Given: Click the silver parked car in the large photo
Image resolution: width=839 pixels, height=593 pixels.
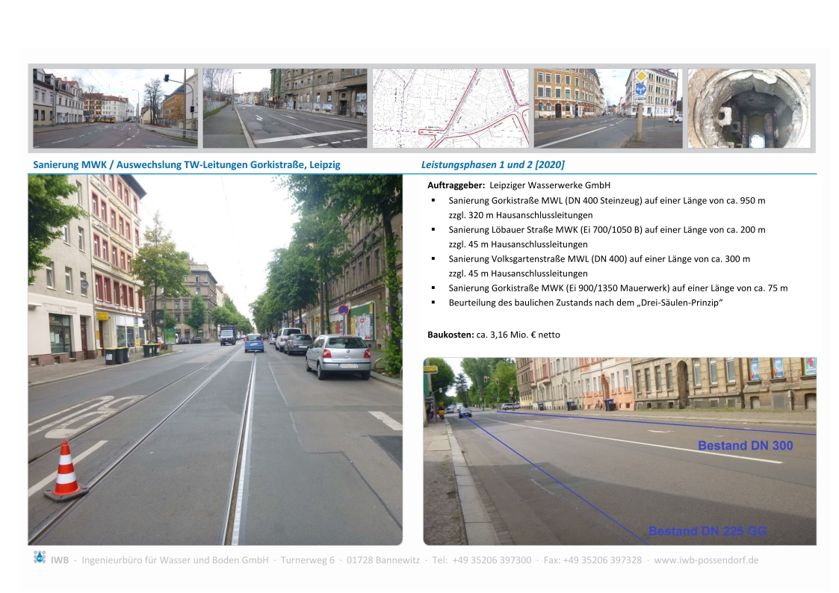Looking at the screenshot, I should click(x=338, y=356).
